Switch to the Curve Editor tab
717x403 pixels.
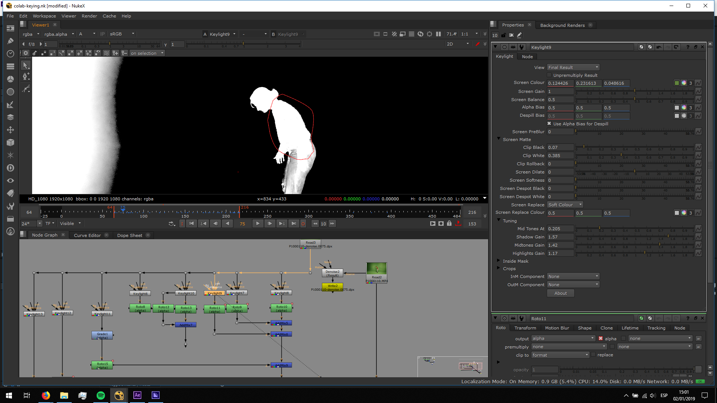tap(87, 235)
